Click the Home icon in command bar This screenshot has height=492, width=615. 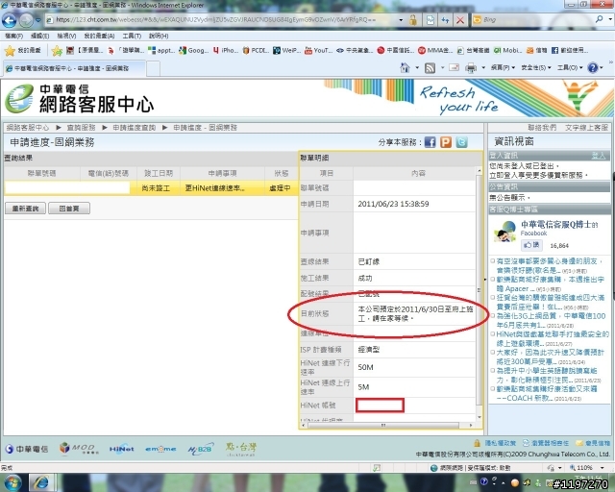(405, 68)
